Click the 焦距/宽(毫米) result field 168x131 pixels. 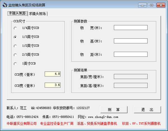(130, 77)
